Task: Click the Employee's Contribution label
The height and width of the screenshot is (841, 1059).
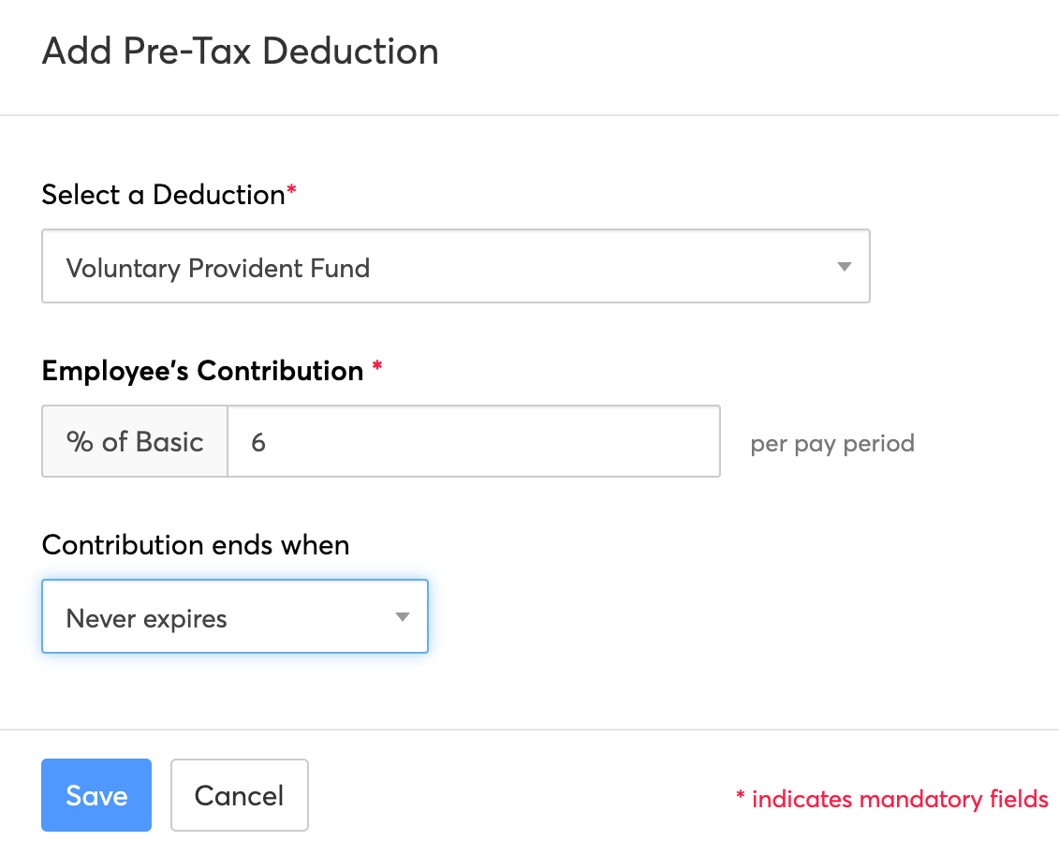Action: [202, 371]
